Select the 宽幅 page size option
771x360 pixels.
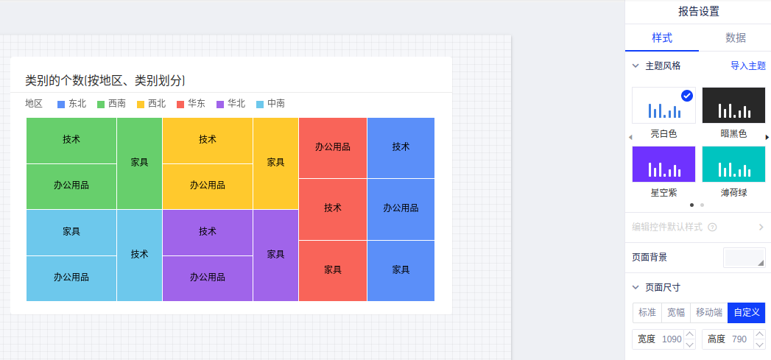[x=675, y=313]
